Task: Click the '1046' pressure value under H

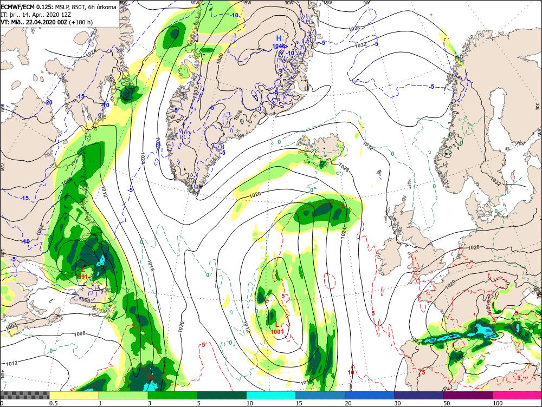Action: [279, 46]
